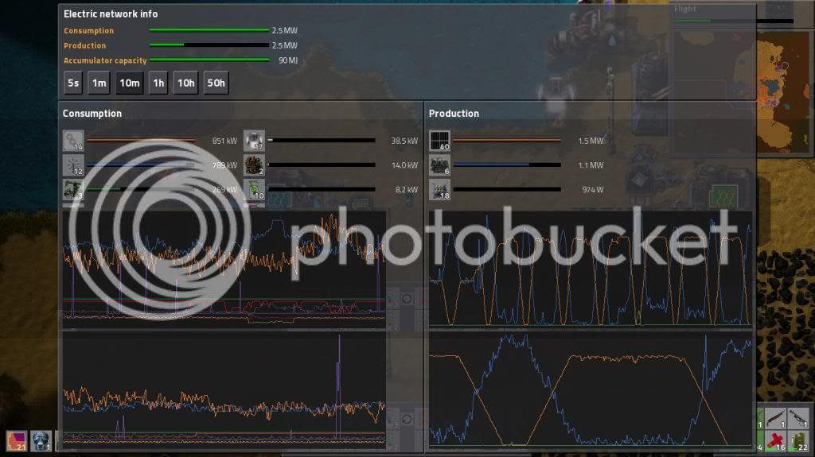Click the 1.1 MW production value
This screenshot has width=815, height=457.
(x=591, y=165)
